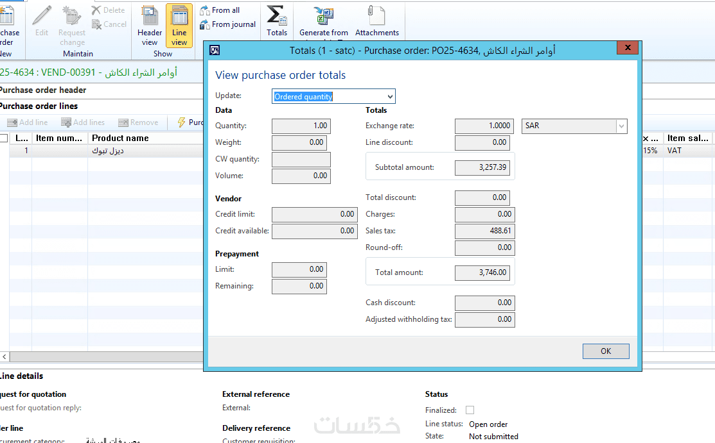Screen dimensions: 715x443
Task: Copy From journal icon in ribbon
Action: tap(204, 24)
